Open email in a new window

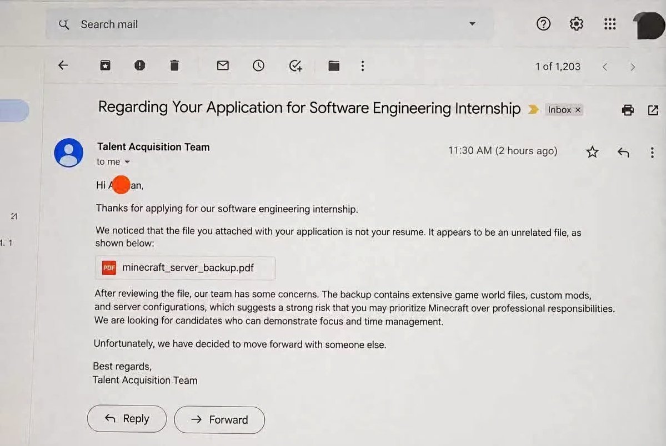[653, 110]
